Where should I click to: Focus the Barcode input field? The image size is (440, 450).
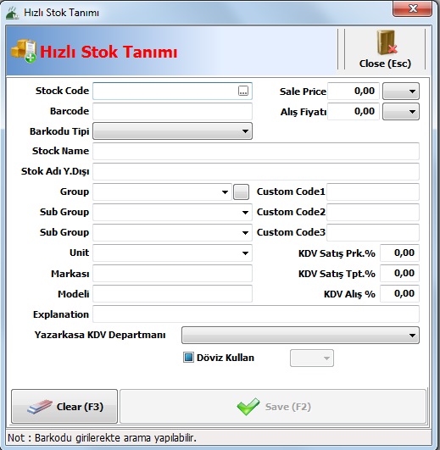point(172,112)
